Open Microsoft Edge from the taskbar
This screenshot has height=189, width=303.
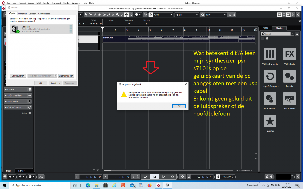[88, 185]
